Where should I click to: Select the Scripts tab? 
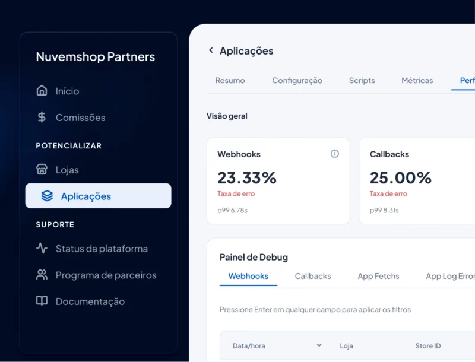point(362,81)
